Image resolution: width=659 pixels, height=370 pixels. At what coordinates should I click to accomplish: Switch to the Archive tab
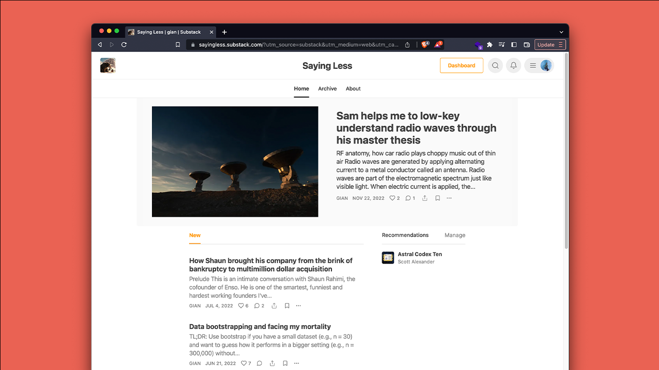tap(327, 89)
